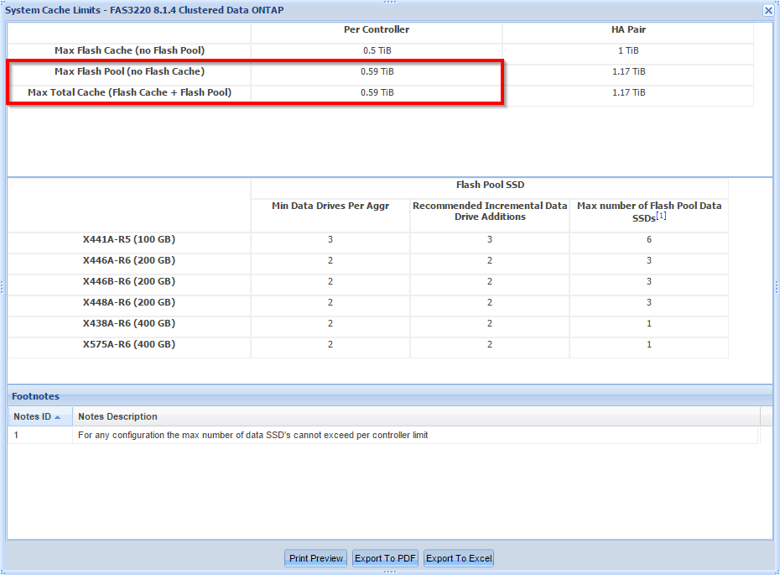Open footnote [1] superscript link
Screen dimensions: 780x575
[661, 217]
